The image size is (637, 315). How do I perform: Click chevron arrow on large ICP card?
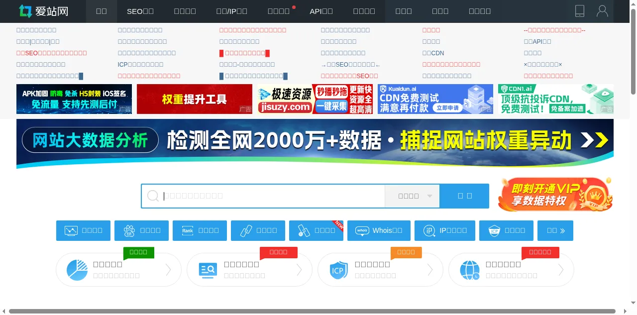point(430,270)
